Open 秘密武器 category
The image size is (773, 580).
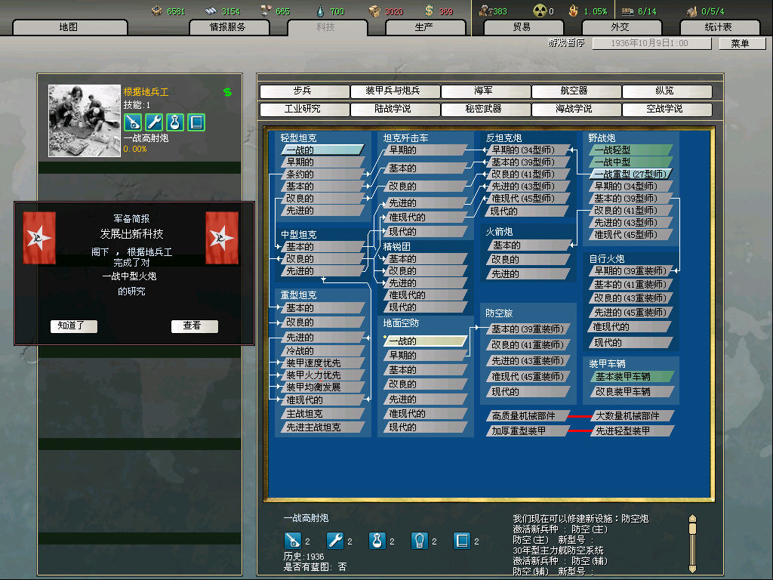(x=485, y=110)
